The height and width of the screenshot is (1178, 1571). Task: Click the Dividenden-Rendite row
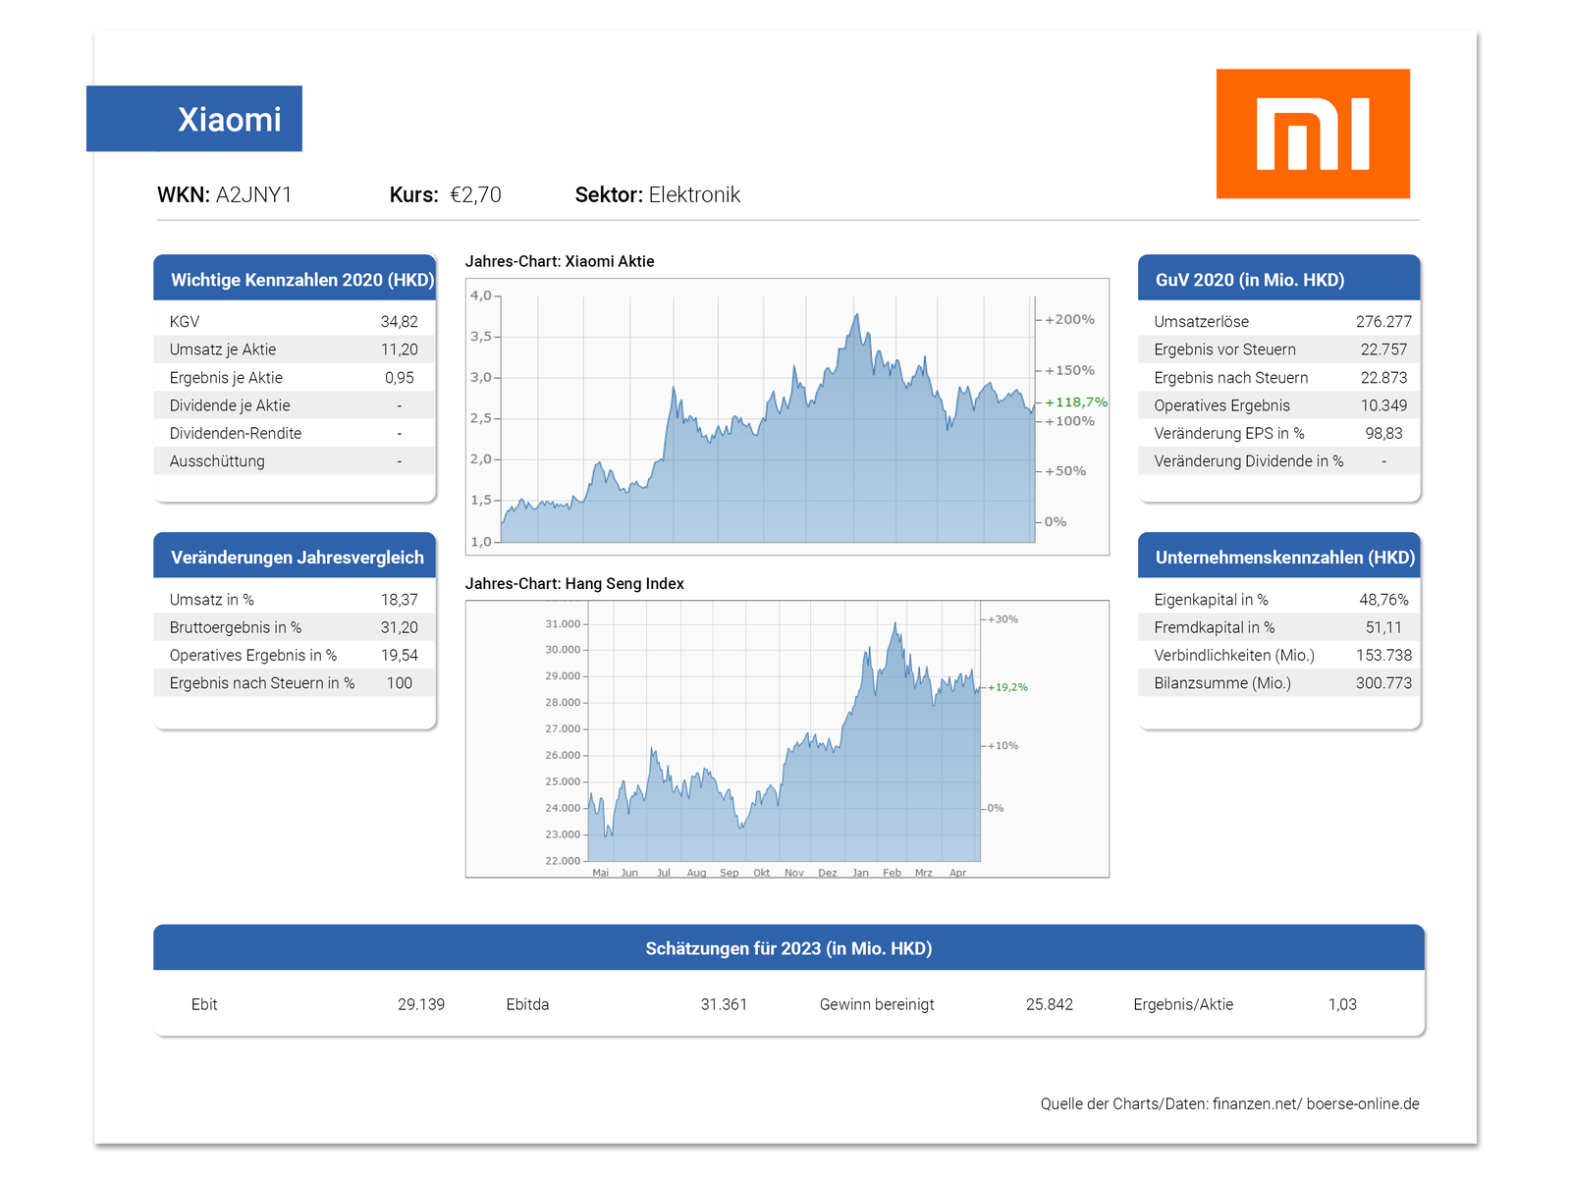(295, 433)
